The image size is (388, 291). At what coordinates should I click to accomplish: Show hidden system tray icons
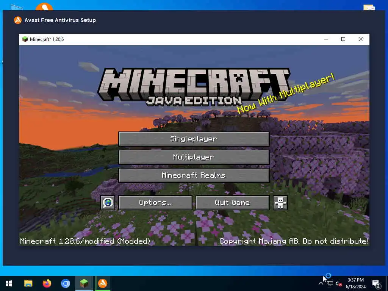[321, 283]
